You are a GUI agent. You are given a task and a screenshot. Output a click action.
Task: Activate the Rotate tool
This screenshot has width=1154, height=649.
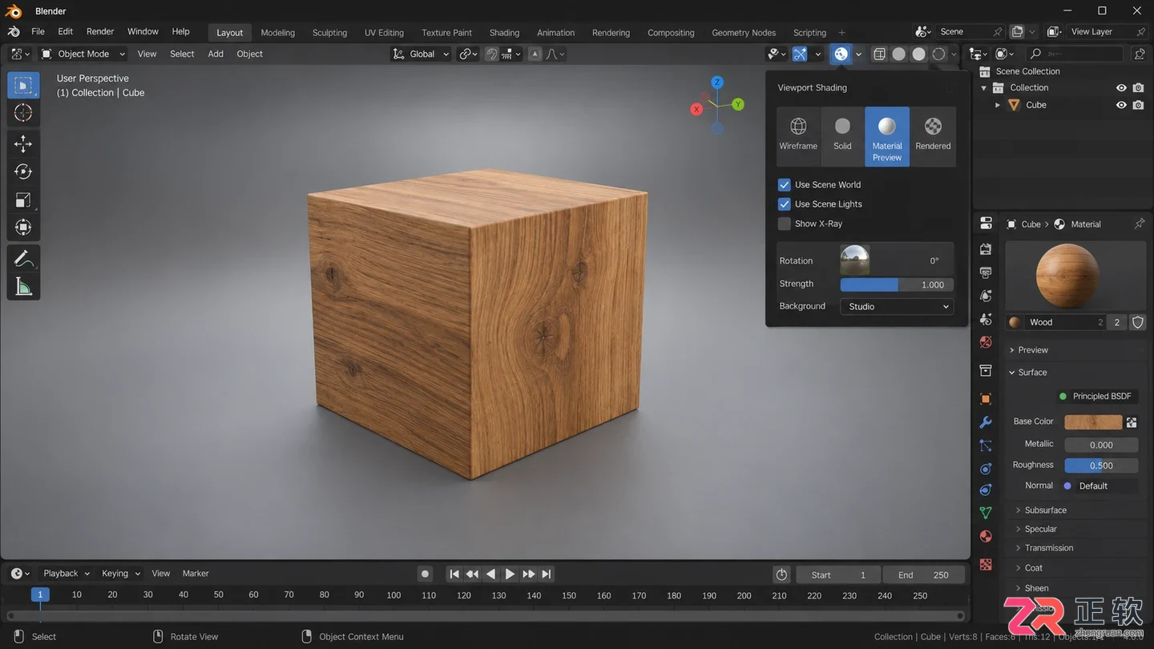tap(23, 171)
